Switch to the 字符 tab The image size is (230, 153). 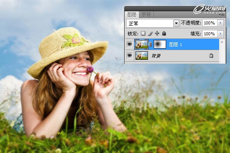[146, 15]
